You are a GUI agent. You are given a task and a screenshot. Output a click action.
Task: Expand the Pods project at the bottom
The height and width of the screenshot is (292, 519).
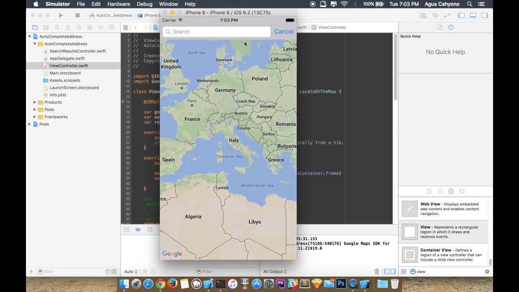coord(30,124)
